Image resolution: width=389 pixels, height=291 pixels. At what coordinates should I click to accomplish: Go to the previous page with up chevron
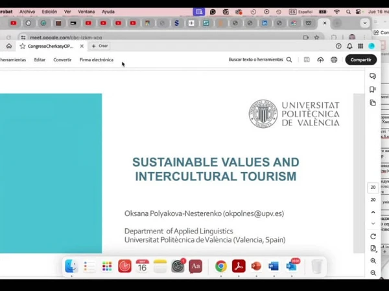(x=373, y=212)
